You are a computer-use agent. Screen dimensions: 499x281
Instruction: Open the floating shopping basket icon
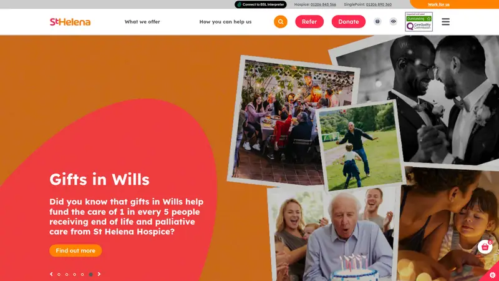[x=485, y=247]
